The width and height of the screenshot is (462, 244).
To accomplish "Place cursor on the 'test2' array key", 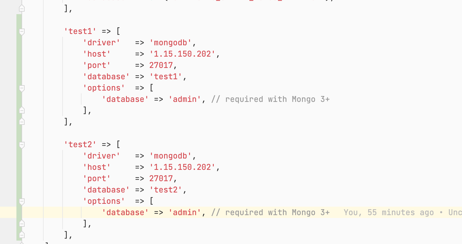I will pos(80,145).
